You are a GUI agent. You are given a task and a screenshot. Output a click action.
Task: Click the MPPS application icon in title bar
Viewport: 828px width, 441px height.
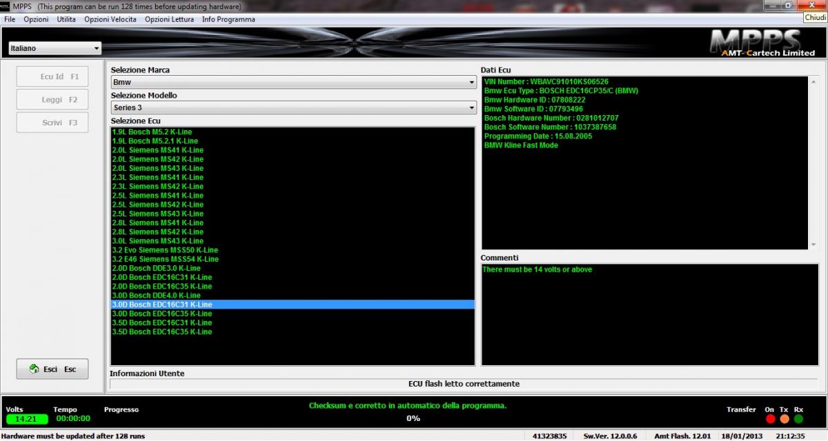click(x=6, y=5)
